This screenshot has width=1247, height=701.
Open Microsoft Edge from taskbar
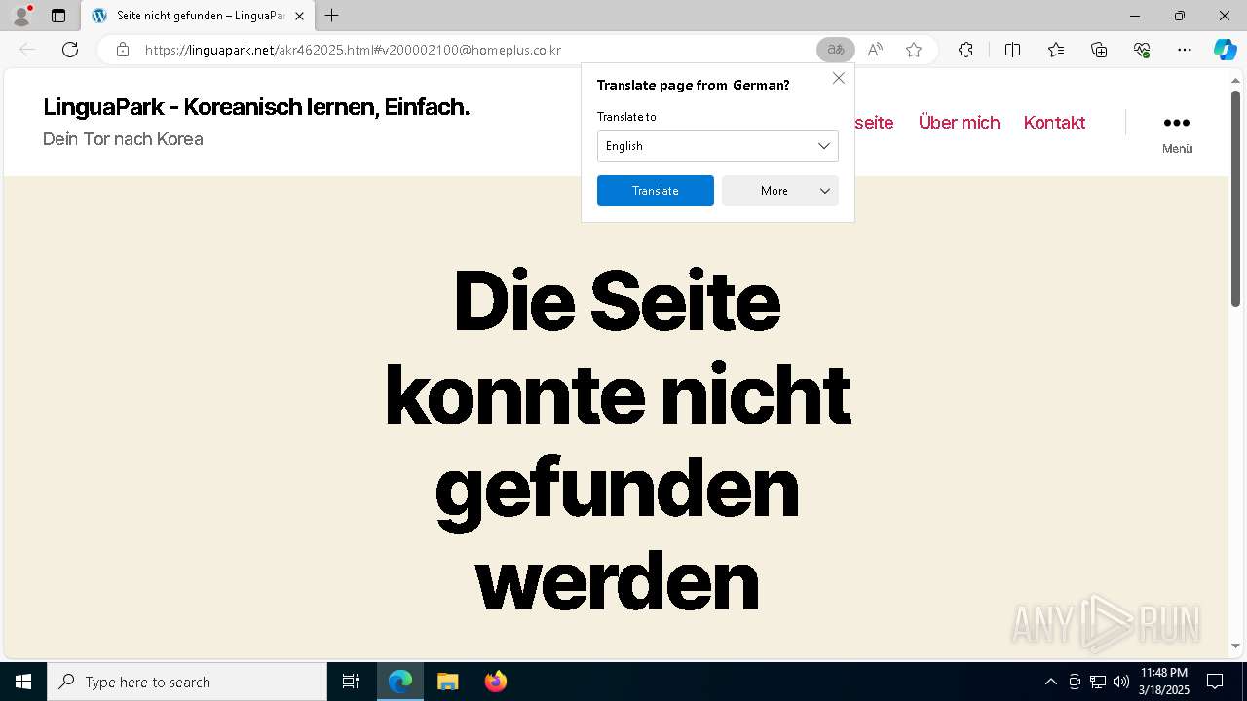click(400, 682)
